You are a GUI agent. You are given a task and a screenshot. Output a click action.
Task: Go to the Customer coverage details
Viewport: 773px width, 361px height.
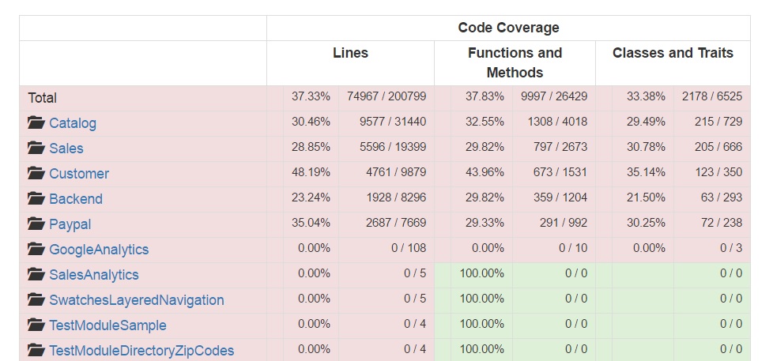(x=79, y=174)
